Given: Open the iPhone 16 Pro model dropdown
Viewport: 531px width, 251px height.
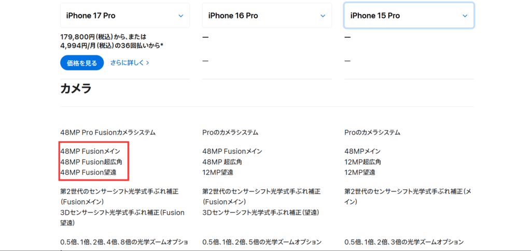Looking at the screenshot, I should (267, 16).
